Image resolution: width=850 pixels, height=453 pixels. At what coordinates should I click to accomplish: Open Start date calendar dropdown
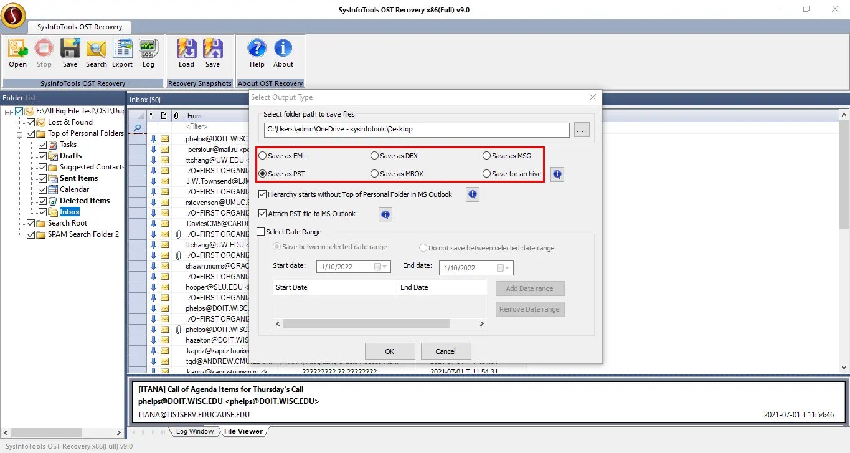click(381, 267)
